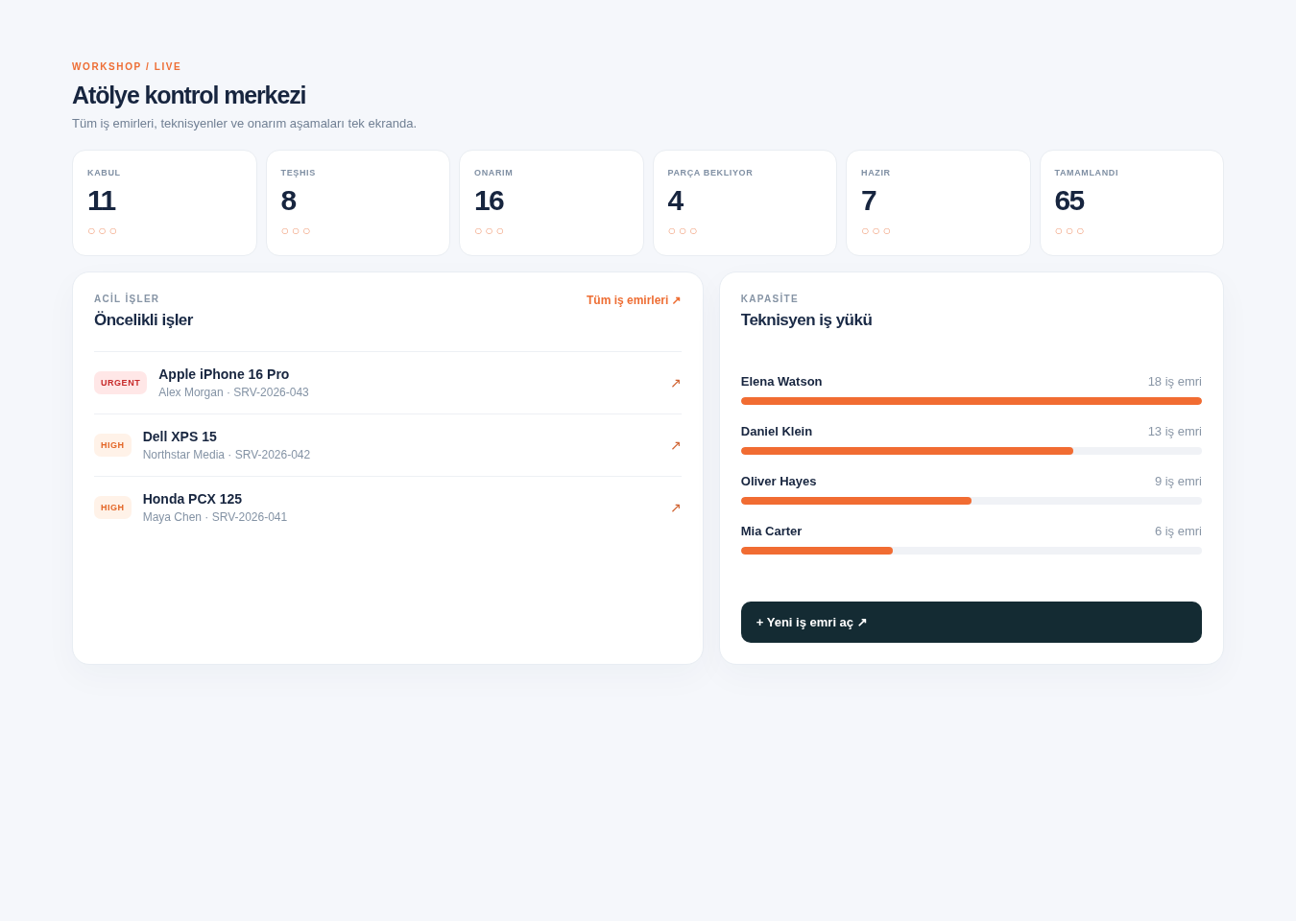Viewport: 1296px width, 921px height.
Task: Select technician name Mia Carter
Action: (x=771, y=531)
